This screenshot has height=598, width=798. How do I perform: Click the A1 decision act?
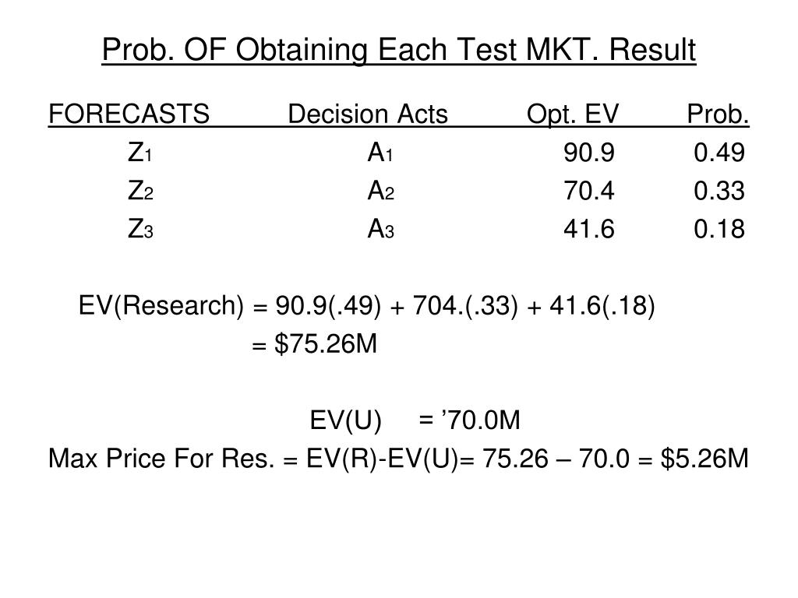(380, 152)
